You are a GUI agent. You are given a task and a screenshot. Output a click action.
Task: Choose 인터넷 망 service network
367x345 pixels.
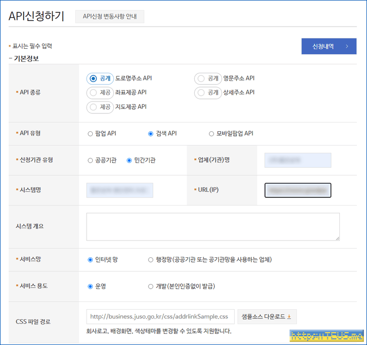point(91,260)
